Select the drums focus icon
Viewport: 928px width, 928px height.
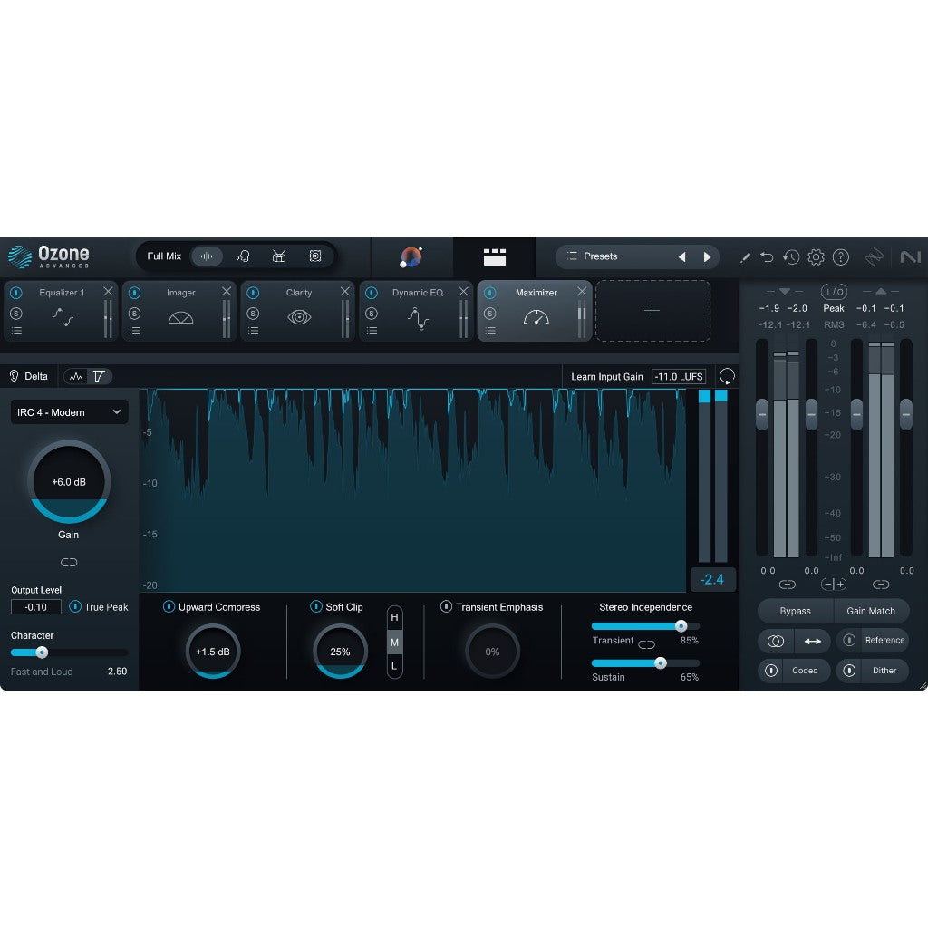[x=279, y=256]
